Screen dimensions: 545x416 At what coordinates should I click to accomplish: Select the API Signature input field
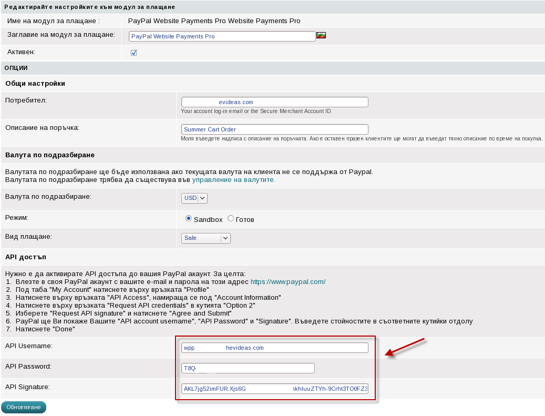click(x=274, y=389)
